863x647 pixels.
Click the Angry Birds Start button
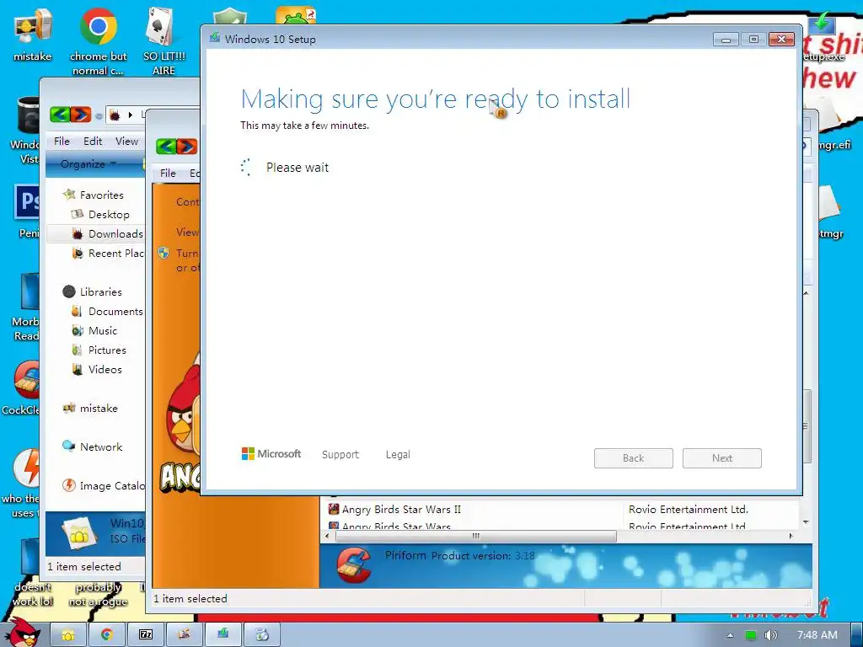[22, 633]
